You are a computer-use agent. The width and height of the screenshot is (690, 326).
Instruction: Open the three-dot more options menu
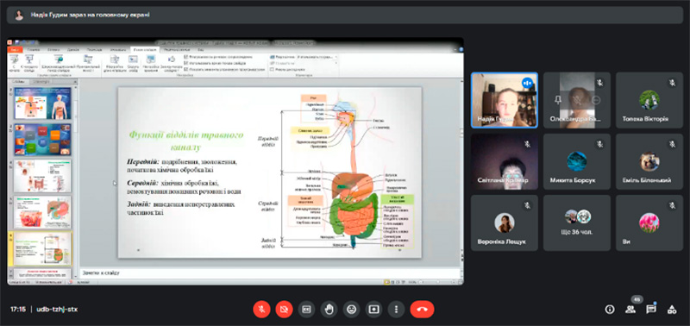[396, 310]
